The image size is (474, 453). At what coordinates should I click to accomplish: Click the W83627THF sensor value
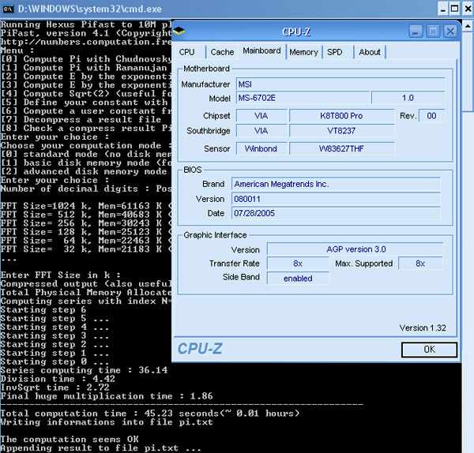click(x=342, y=149)
